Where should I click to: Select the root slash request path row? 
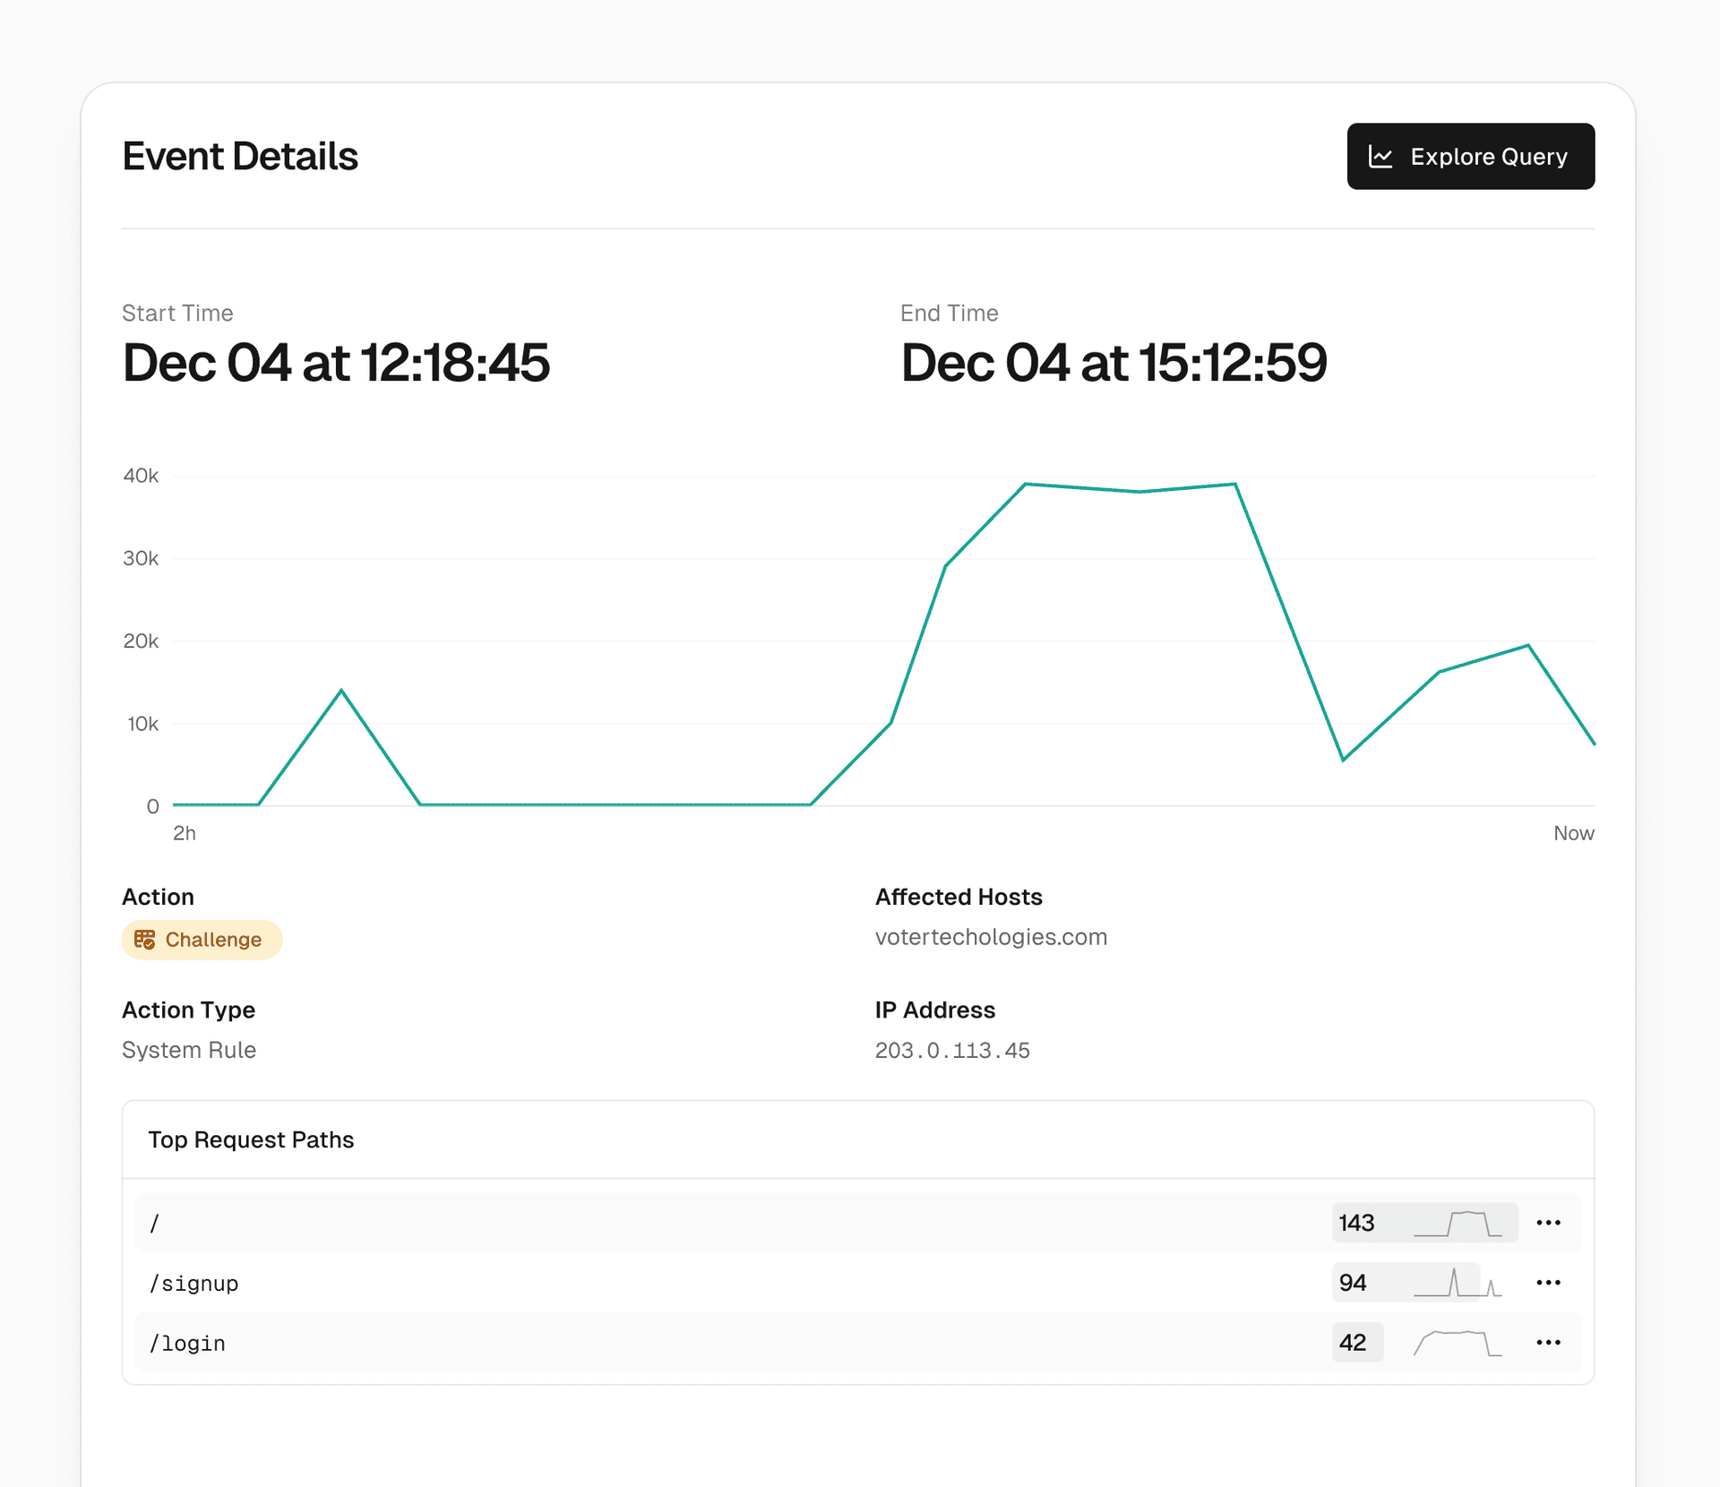[x=155, y=1224]
